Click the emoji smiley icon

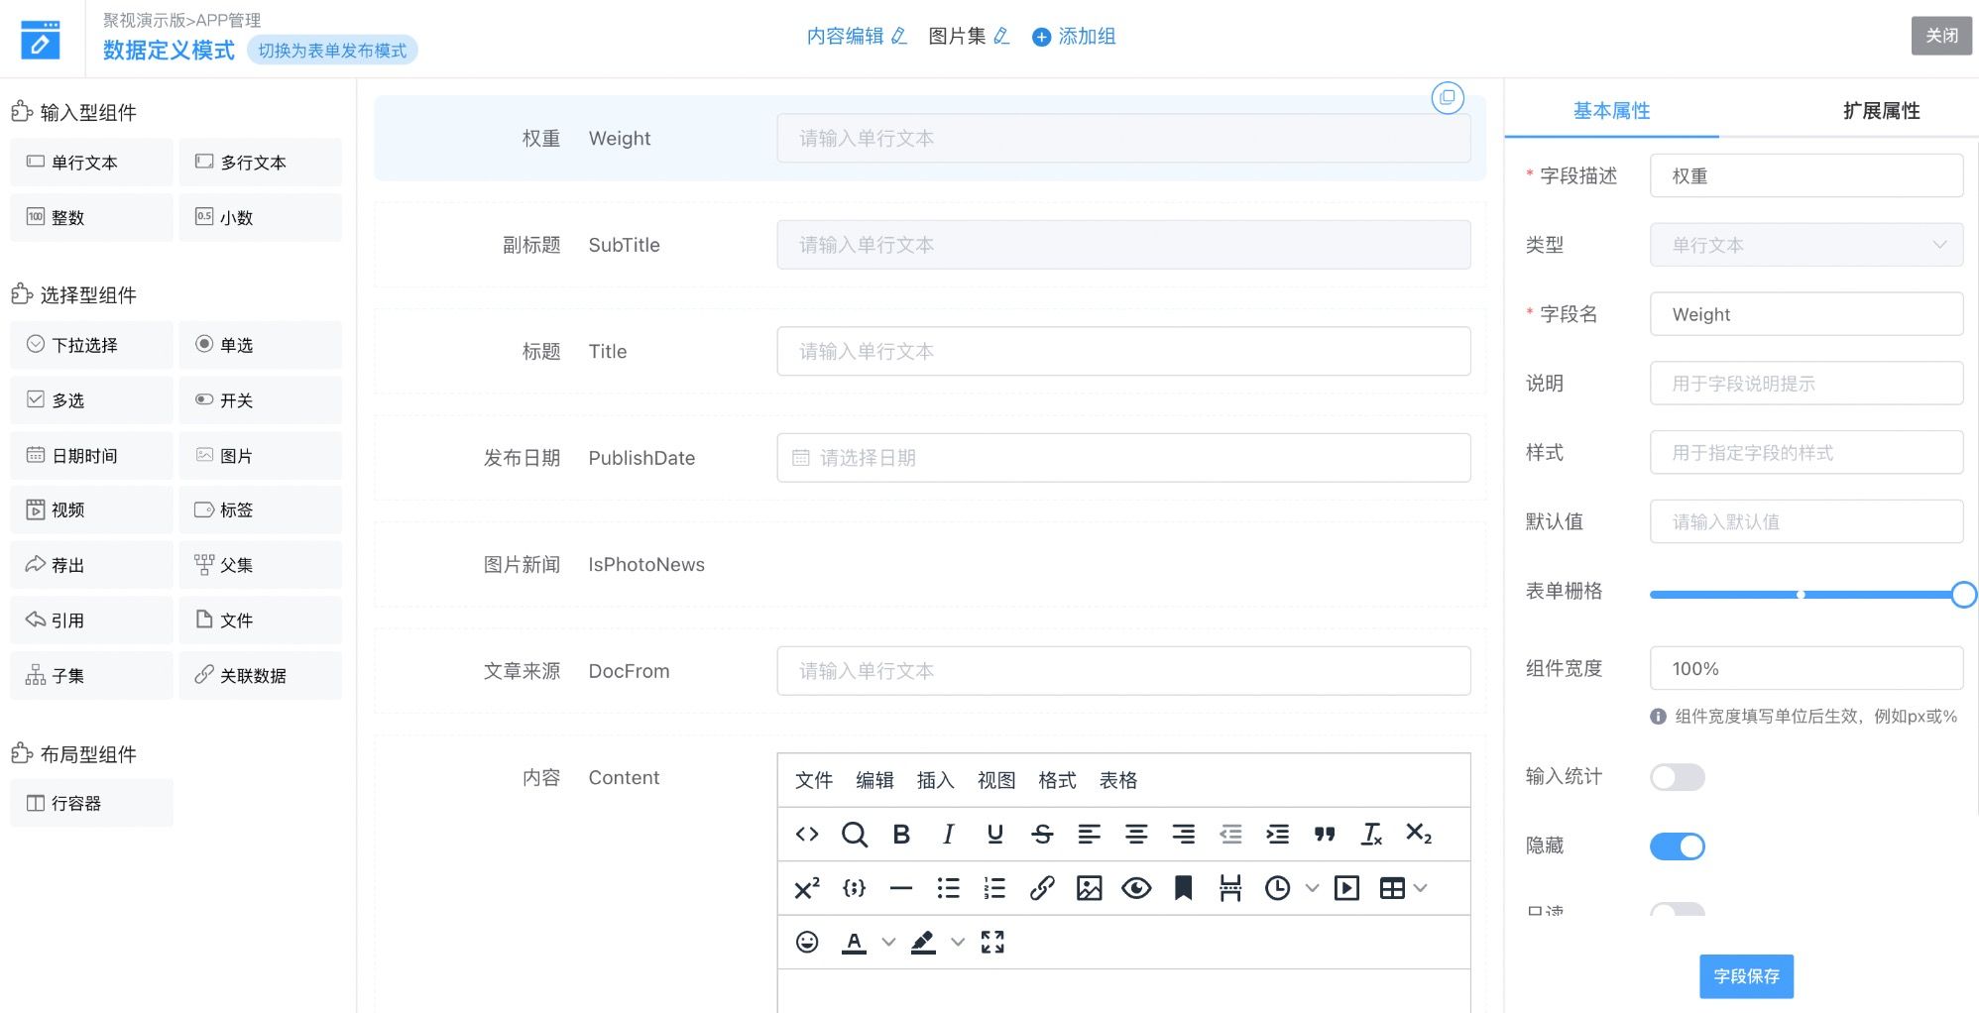pyautogui.click(x=807, y=942)
